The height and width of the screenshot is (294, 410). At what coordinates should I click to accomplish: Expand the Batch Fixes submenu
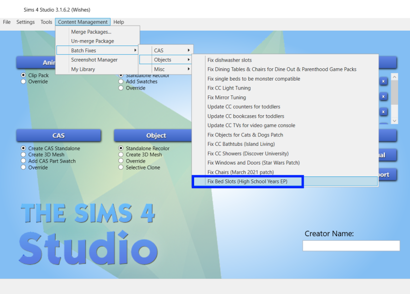pos(97,50)
